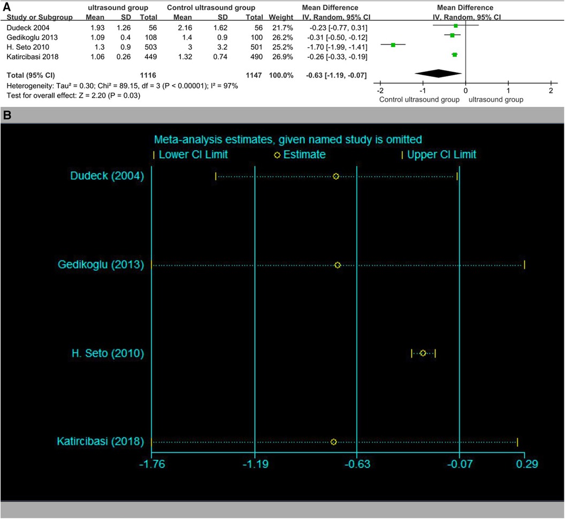
Task: Click the 'Test for overall effect' line
Action: 73,96
